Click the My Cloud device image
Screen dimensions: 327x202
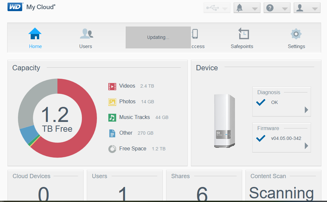pyautogui.click(x=225, y=121)
